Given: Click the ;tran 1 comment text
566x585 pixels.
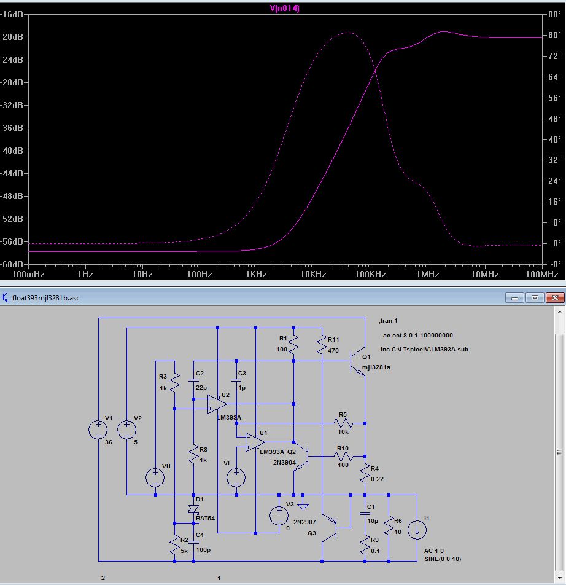Looking at the screenshot, I should 388,321.
